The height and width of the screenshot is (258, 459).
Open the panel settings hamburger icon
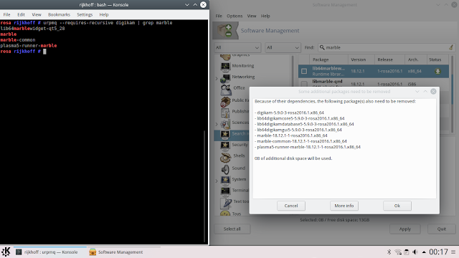453,252
